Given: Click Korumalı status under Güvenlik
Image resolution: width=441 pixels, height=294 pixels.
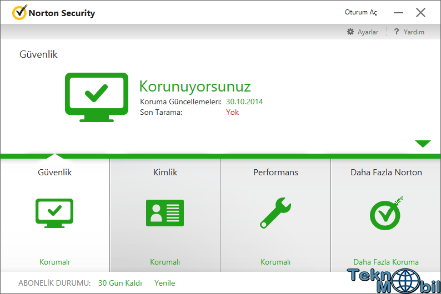Looking at the screenshot, I should click(54, 262).
